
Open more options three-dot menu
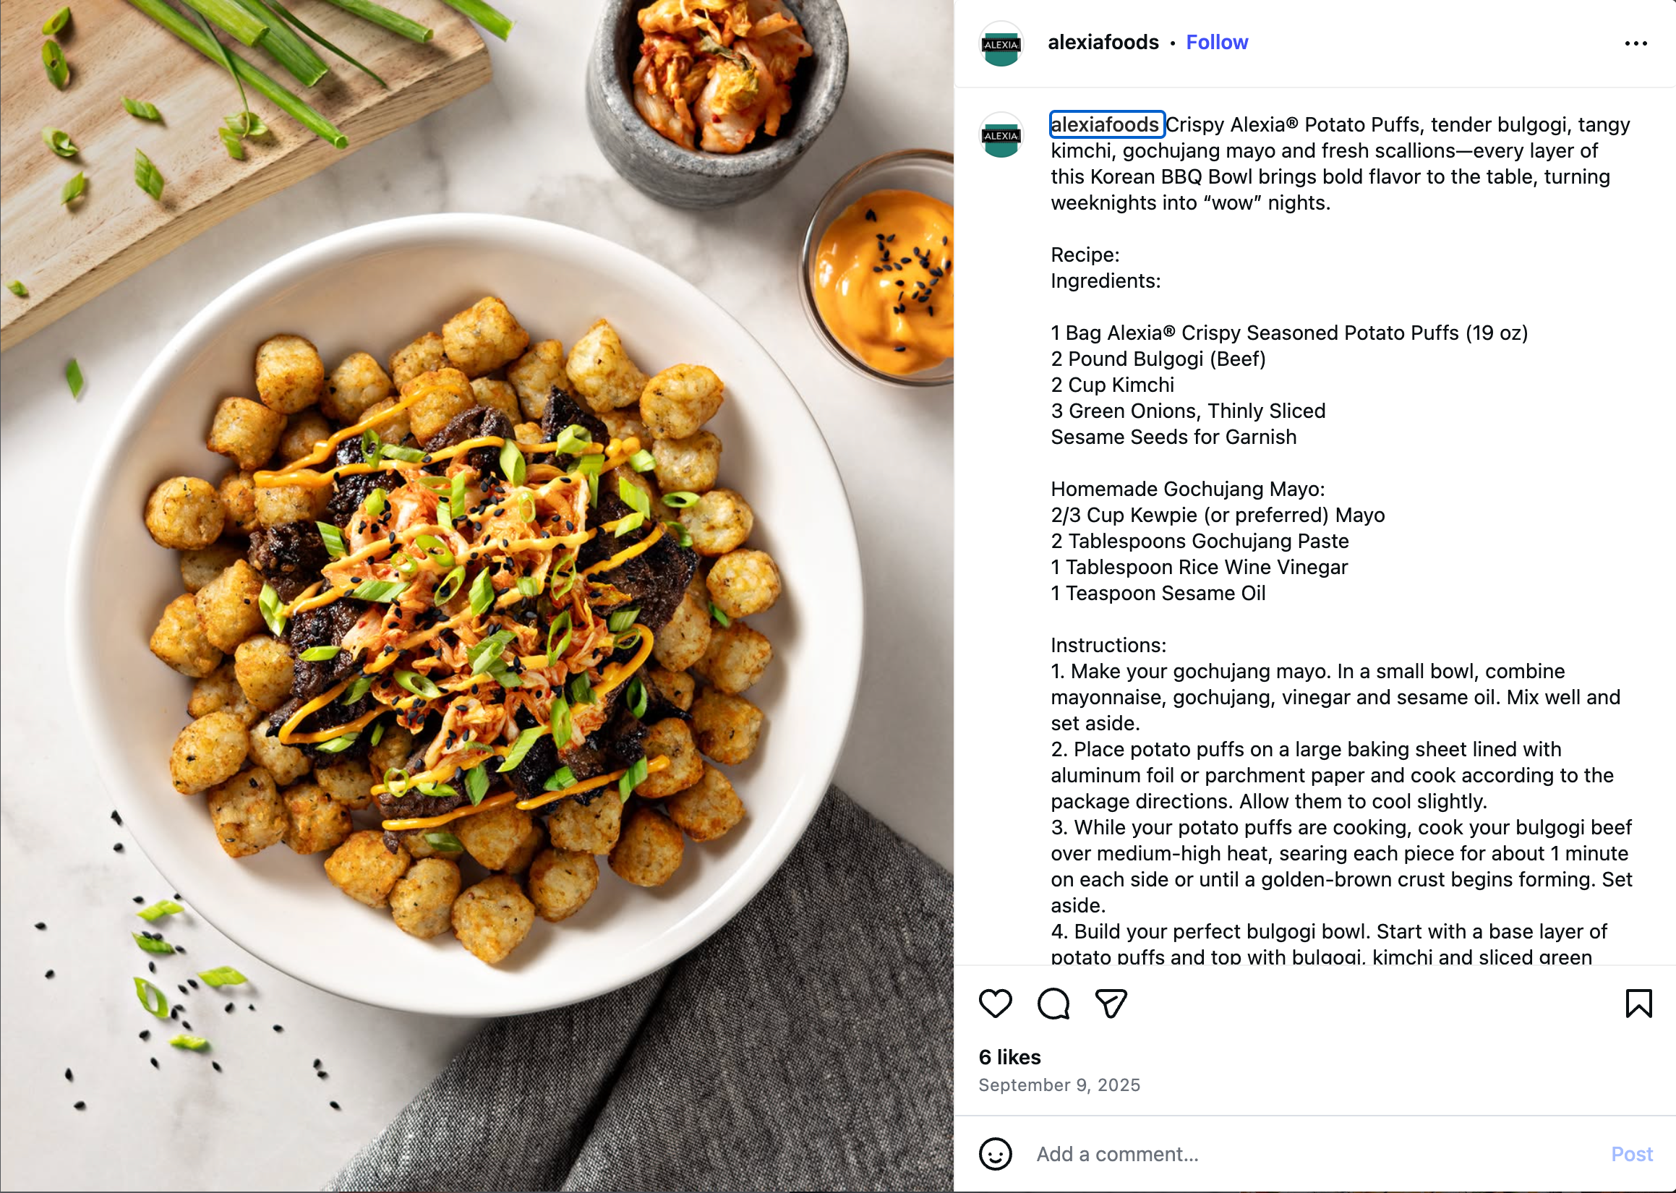coord(1636,43)
